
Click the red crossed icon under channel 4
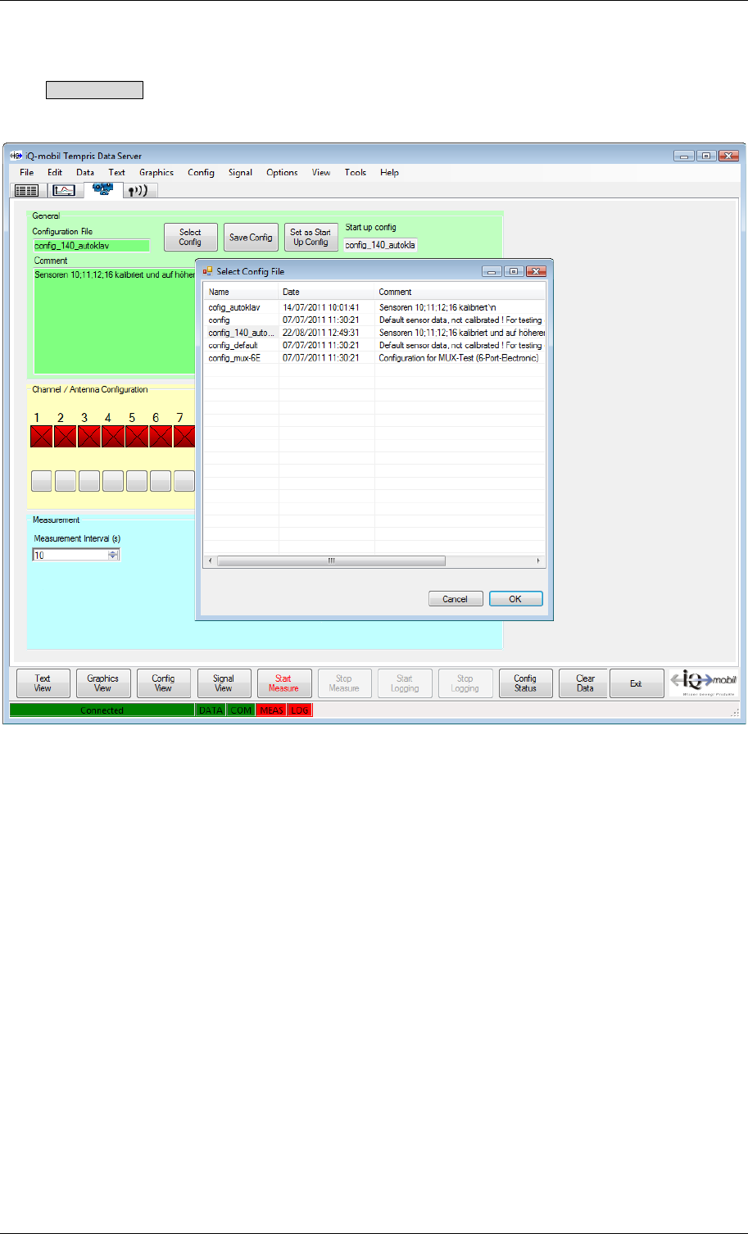[x=112, y=437]
